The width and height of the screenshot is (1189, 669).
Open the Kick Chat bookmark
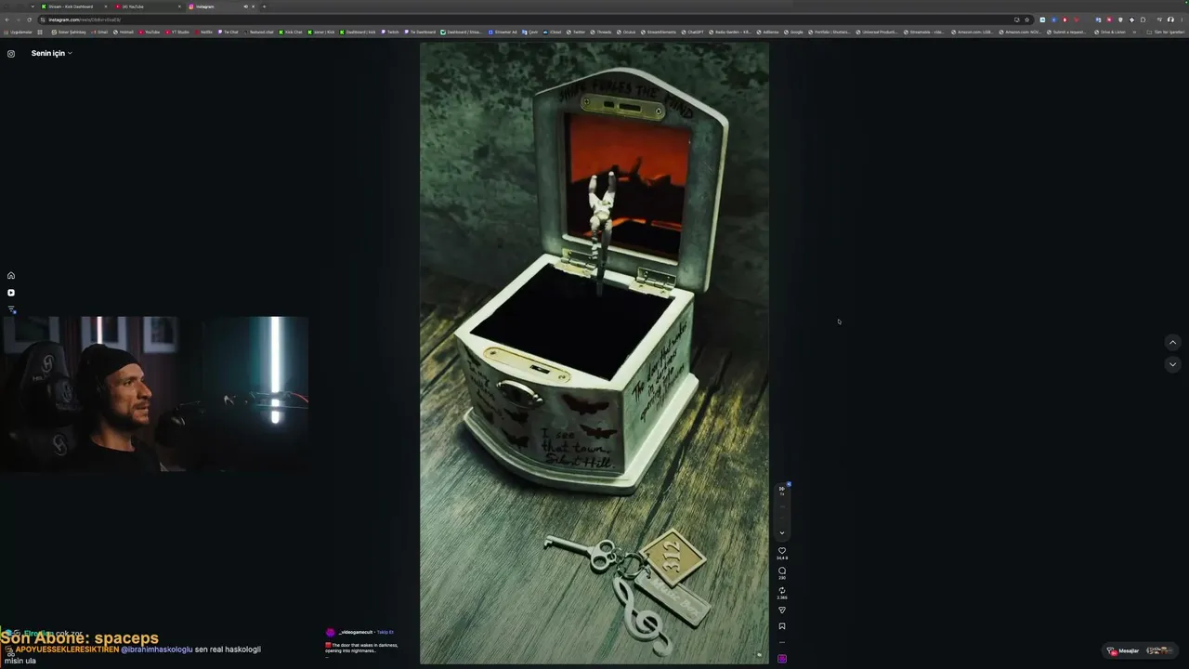pos(291,32)
